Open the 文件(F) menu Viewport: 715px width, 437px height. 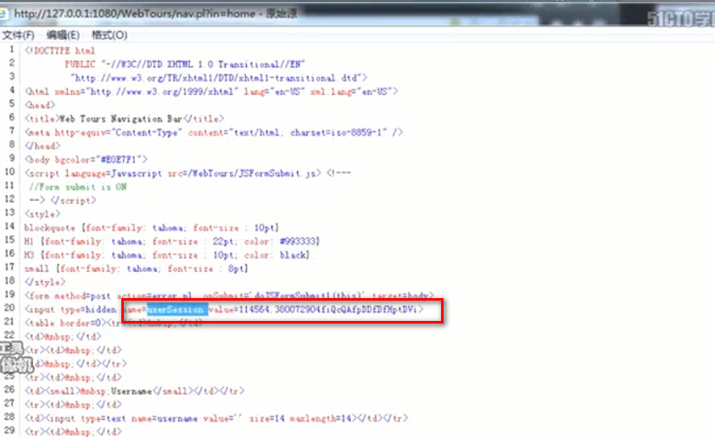pos(19,35)
